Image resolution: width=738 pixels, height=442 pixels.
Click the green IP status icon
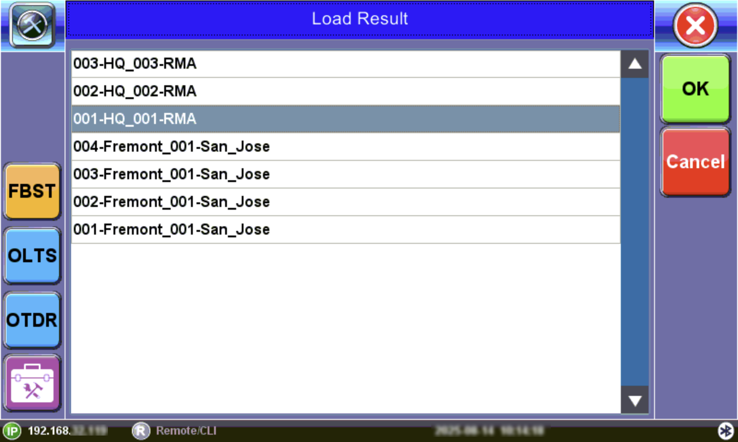(12, 431)
